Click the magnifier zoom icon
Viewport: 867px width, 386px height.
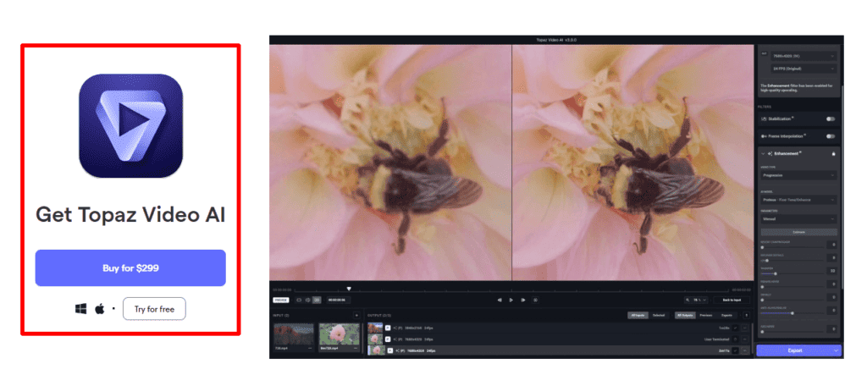point(688,300)
